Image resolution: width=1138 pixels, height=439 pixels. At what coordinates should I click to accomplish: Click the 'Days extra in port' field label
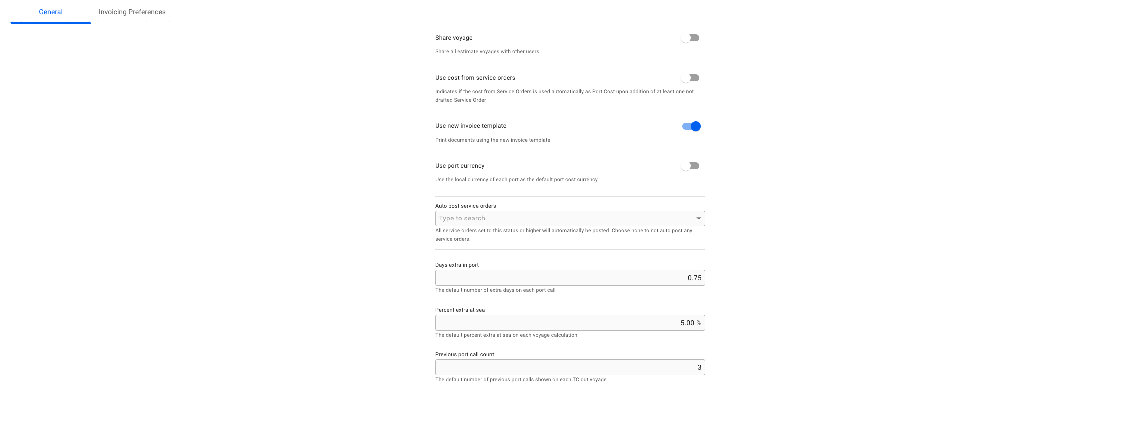pyautogui.click(x=457, y=265)
